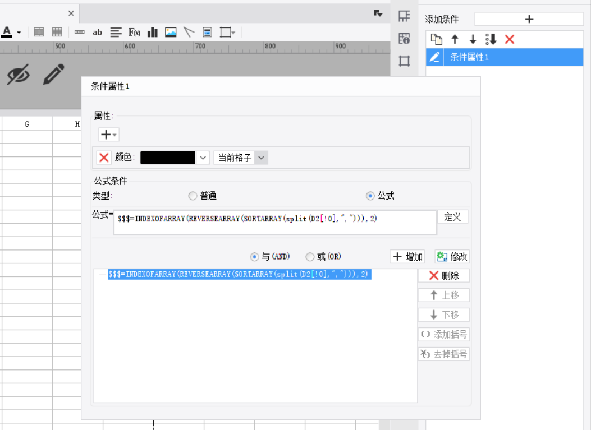Delete the condition with the red X
Screen dimensions: 591x430
pyautogui.click(x=510, y=39)
